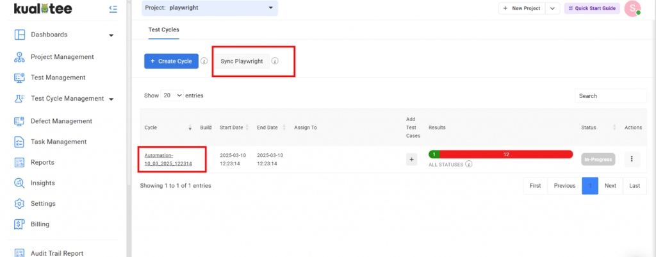The image size is (656, 257).
Task: Collapse the sidebar using the toggle icon
Action: coord(113,8)
